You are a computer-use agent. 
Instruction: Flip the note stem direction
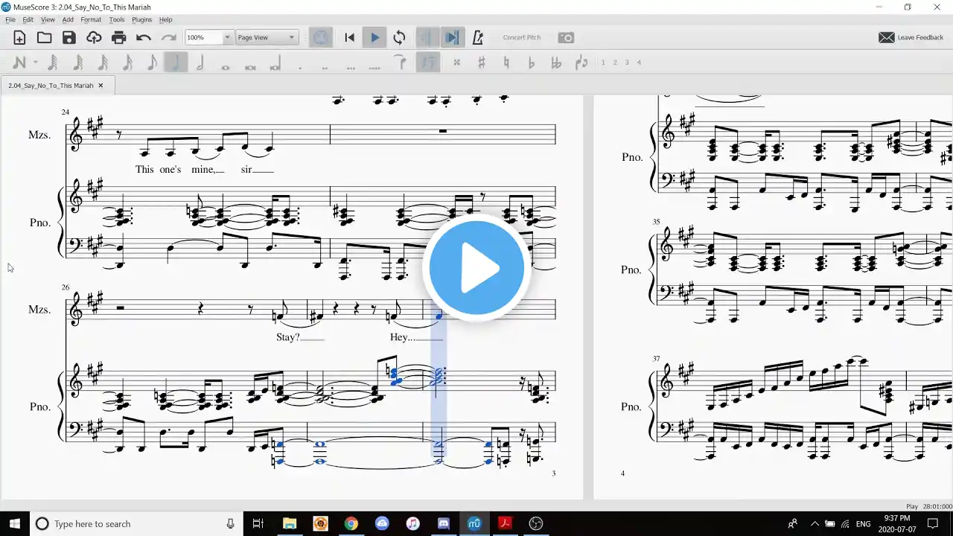click(581, 63)
